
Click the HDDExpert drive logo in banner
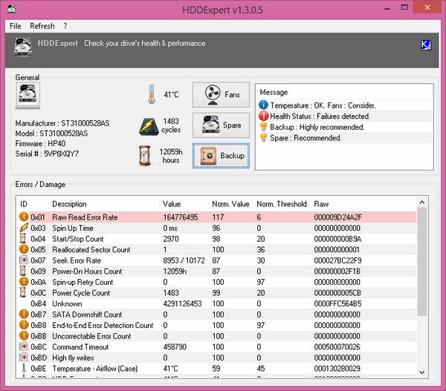point(23,47)
